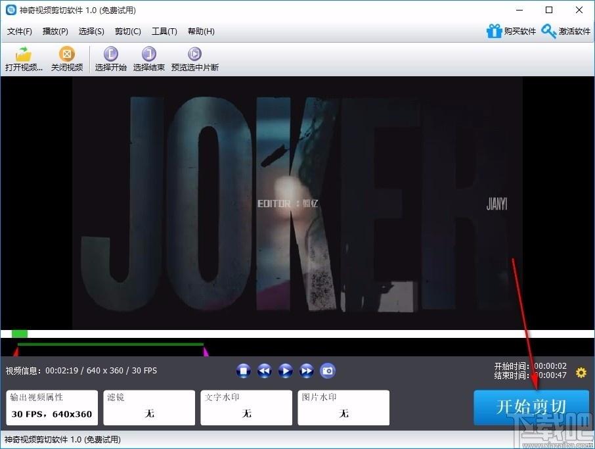Image resolution: width=595 pixels, height=449 pixels.
Task: Open the 文字水印 text watermark panel
Action: coord(246,408)
